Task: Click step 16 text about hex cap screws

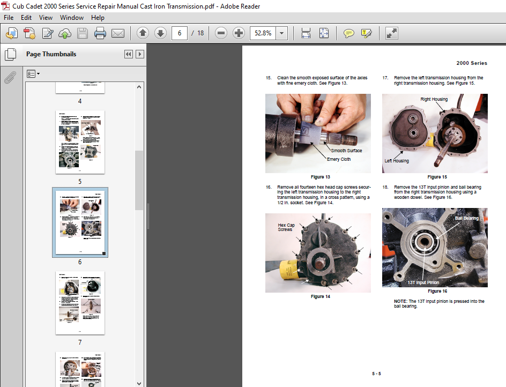Action: point(324,195)
